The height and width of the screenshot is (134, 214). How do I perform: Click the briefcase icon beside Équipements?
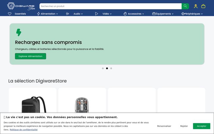[154, 14]
